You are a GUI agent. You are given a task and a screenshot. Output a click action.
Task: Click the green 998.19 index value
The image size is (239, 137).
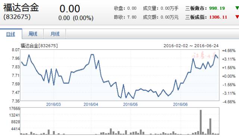[217, 8]
